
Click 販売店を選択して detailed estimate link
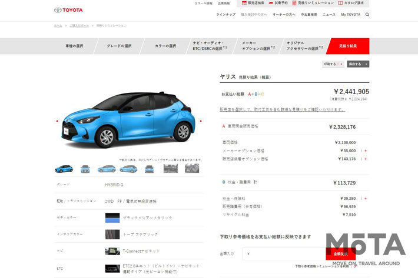pyautogui.click(x=283, y=109)
